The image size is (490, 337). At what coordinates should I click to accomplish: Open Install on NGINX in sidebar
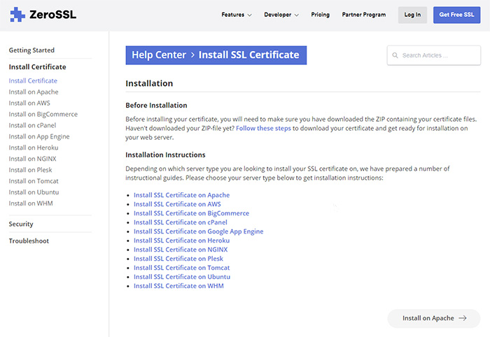[32, 159]
